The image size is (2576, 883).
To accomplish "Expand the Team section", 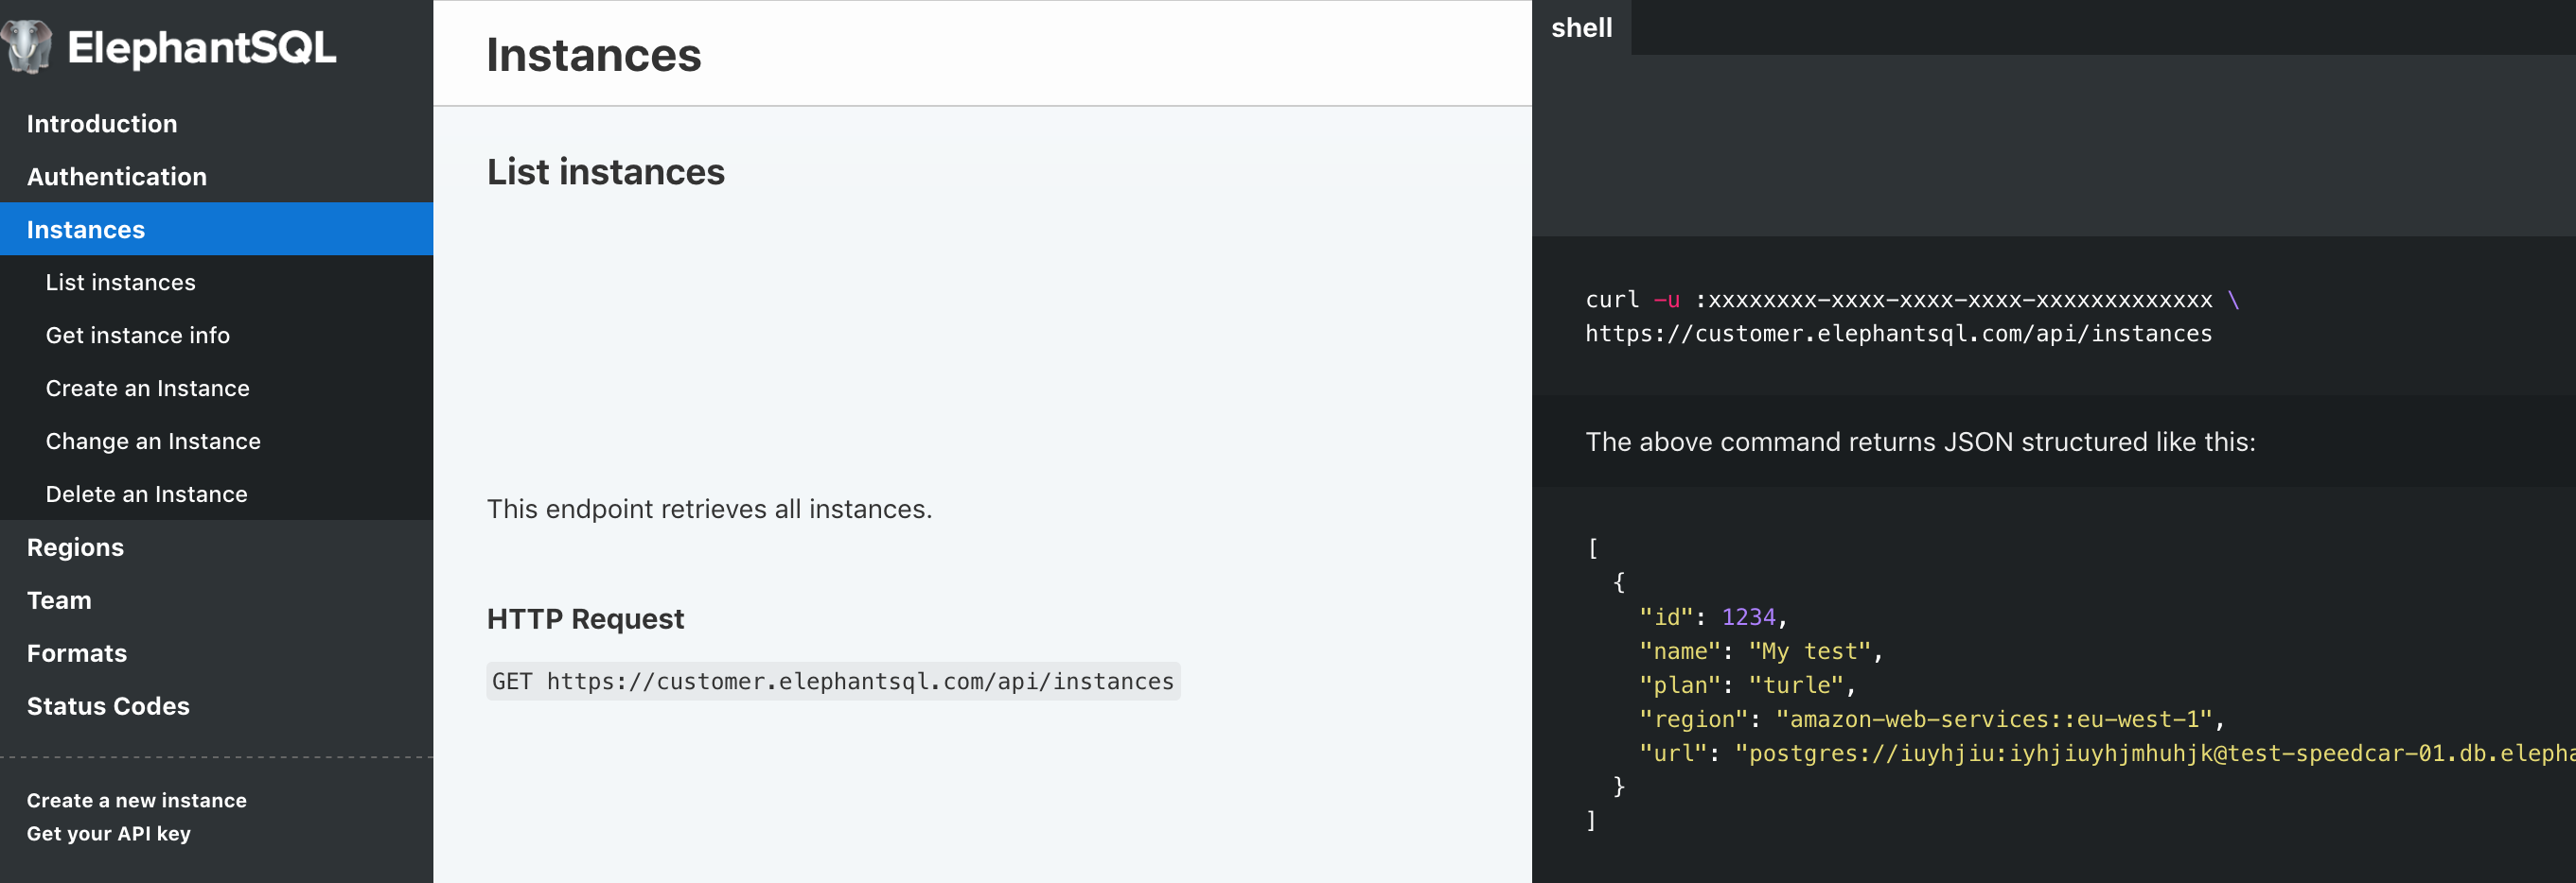I will tap(59, 600).
